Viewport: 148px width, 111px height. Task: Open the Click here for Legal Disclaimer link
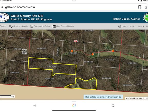(137, 98)
